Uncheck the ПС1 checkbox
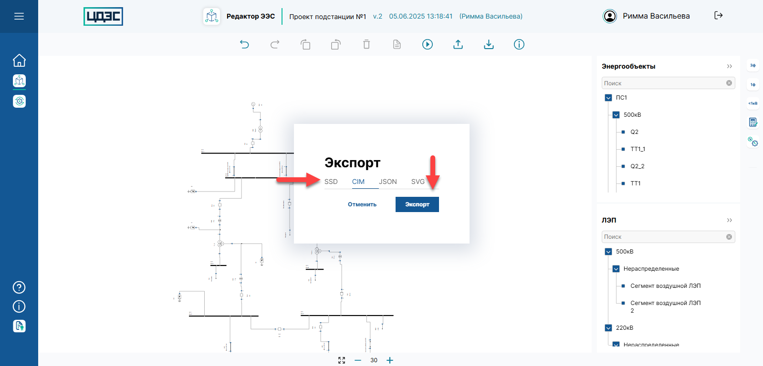 (608, 98)
